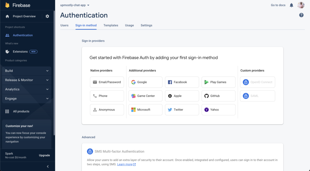Pick the Play Games provider

click(x=218, y=82)
